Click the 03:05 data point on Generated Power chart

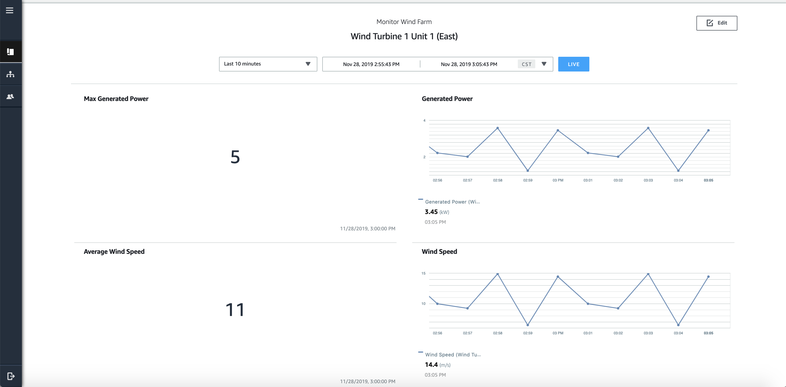click(x=708, y=130)
